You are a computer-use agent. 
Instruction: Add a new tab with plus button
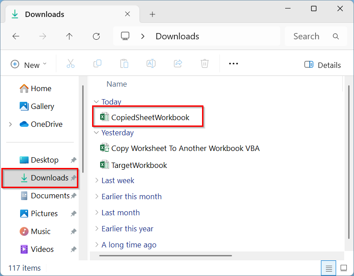point(152,14)
